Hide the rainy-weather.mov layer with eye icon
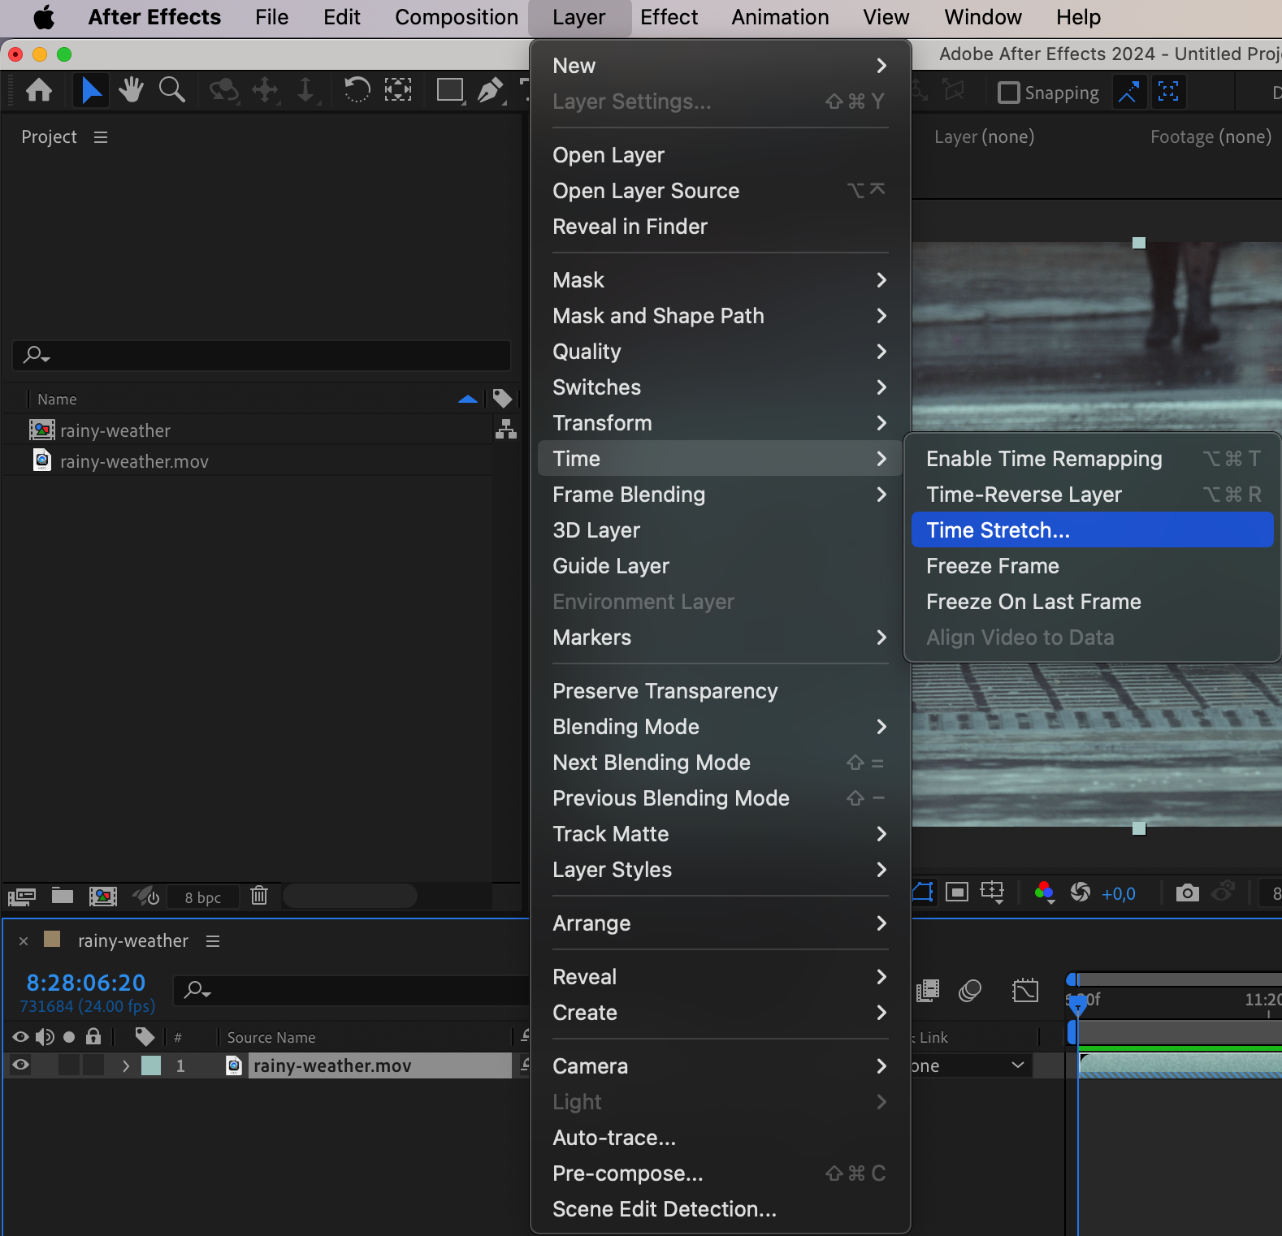Screen dimensions: 1282x1236 pyautogui.click(x=21, y=1065)
